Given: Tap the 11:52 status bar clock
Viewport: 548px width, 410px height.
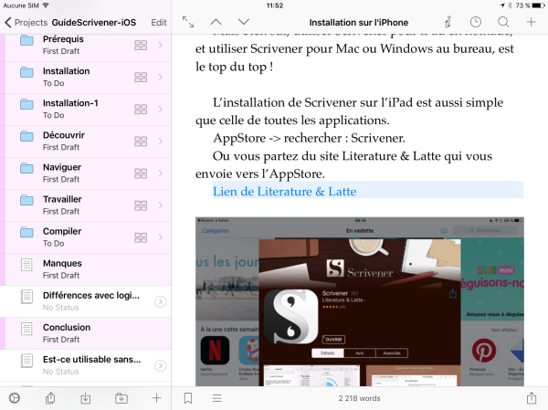Looking at the screenshot, I should (275, 5).
